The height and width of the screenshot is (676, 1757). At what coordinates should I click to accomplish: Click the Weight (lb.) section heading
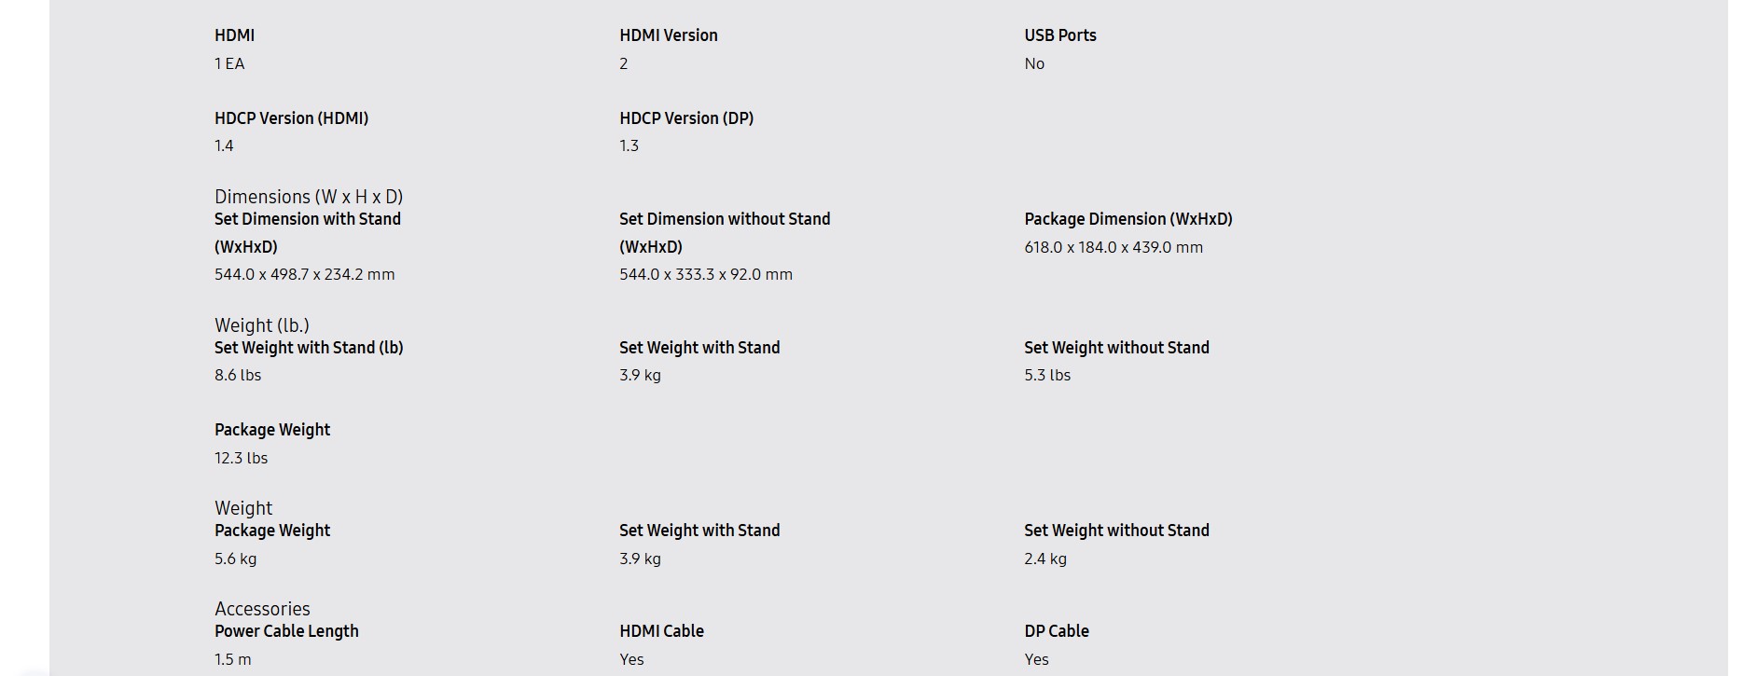pos(261,325)
